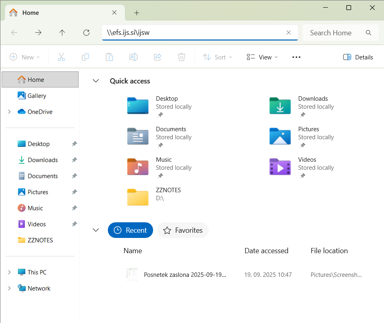Go up one directory level
384x323 pixels.
[62, 33]
